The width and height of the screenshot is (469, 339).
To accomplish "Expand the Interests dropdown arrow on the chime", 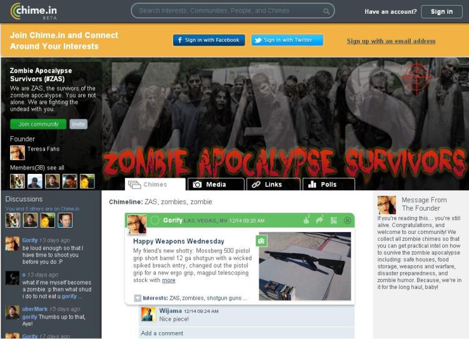I will click(x=138, y=298).
